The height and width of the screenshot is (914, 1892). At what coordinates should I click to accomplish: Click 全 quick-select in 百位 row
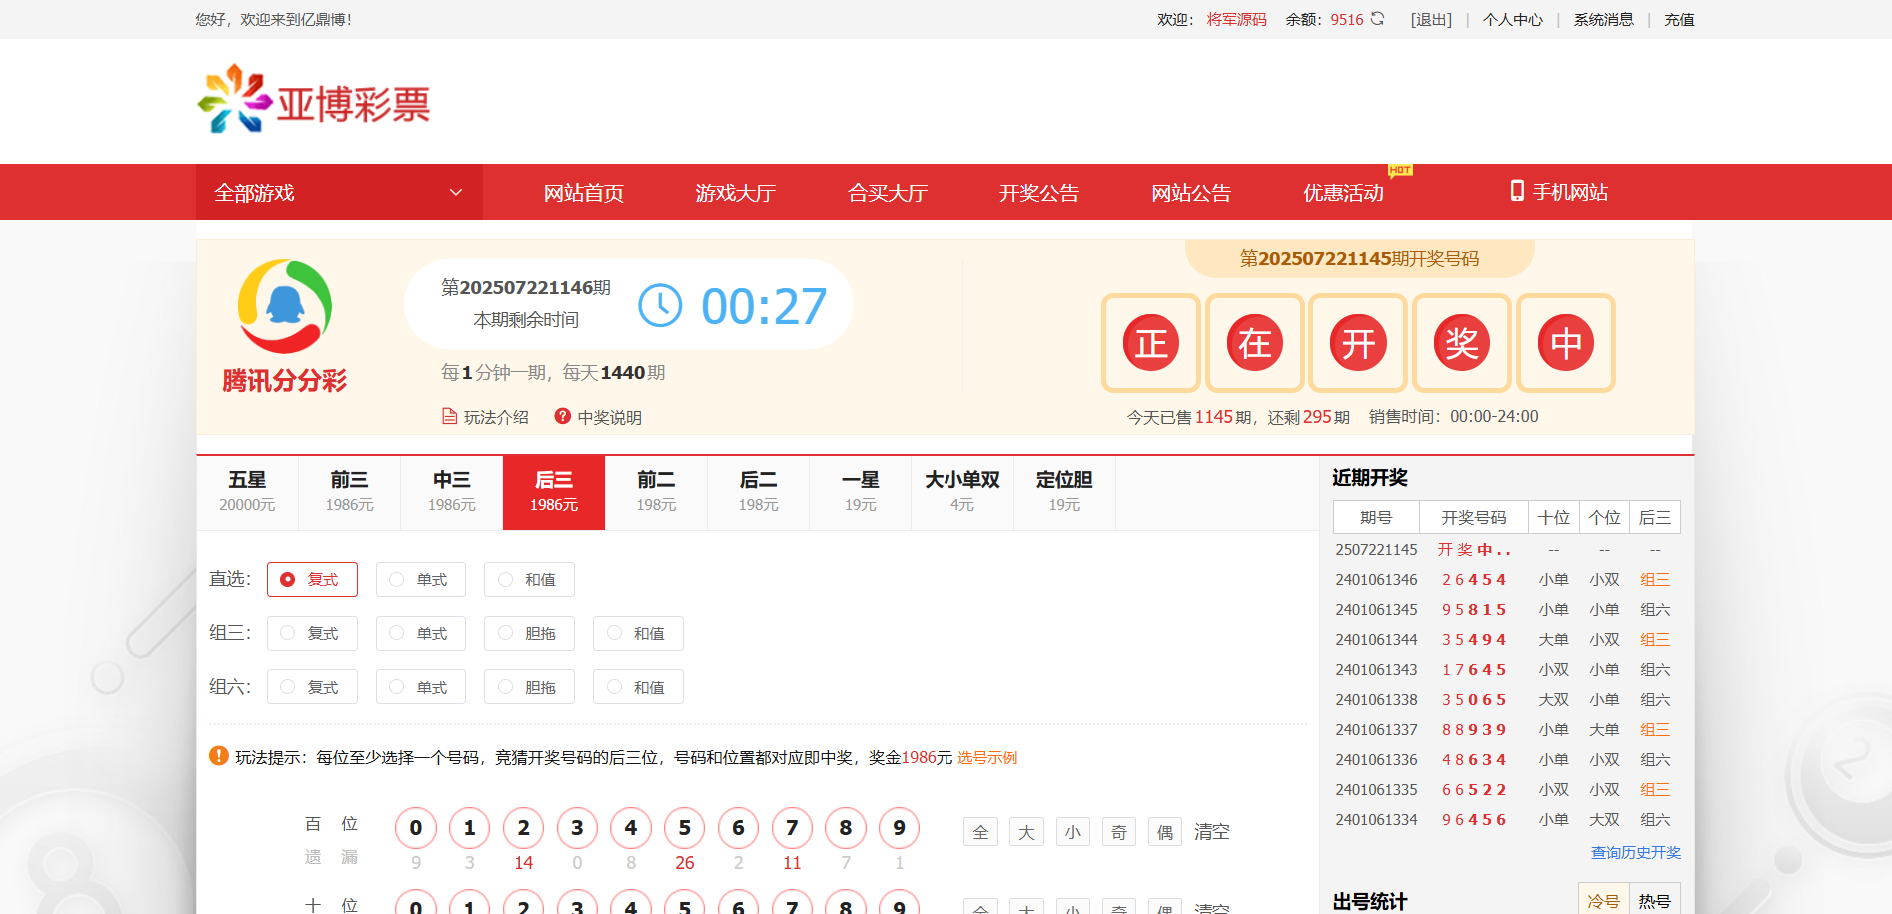(x=980, y=832)
